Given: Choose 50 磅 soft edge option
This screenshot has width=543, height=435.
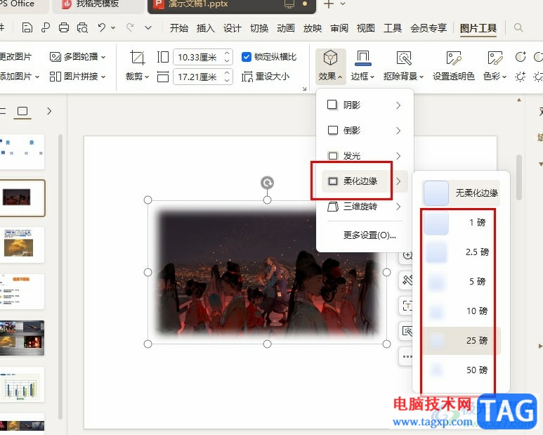Looking at the screenshot, I should [461, 370].
